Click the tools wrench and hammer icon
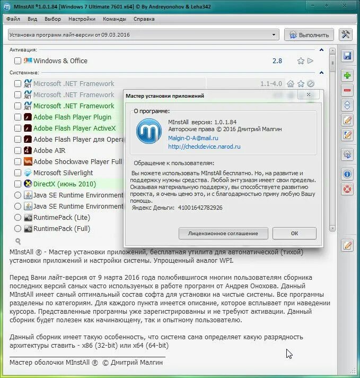Viewport: 360px width, 378px height. tap(346, 35)
